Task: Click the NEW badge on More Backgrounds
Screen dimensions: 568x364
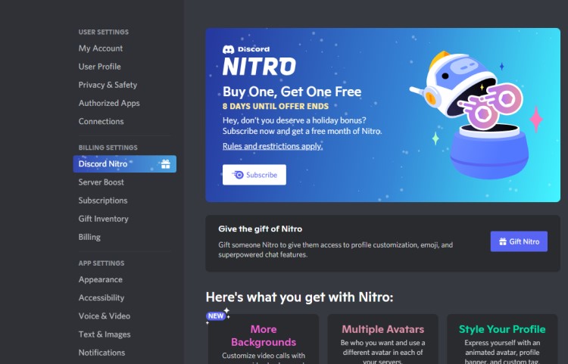Action: coord(216,316)
